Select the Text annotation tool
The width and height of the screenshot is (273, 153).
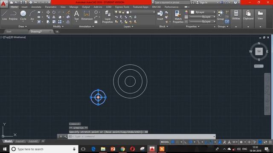point(76,15)
